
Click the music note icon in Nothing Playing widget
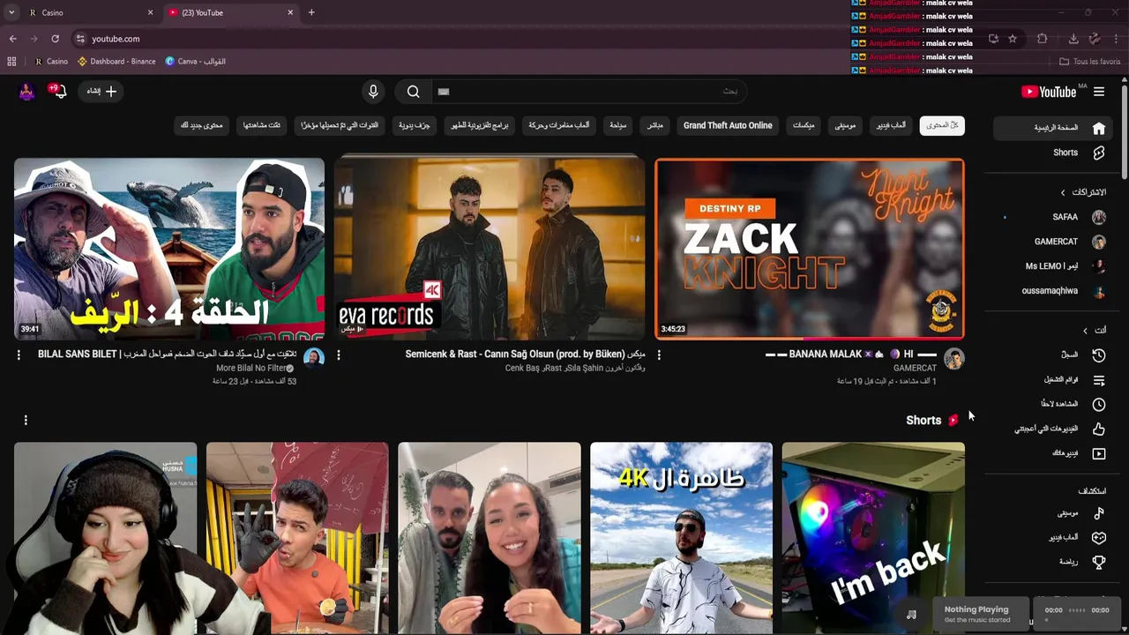click(x=911, y=614)
